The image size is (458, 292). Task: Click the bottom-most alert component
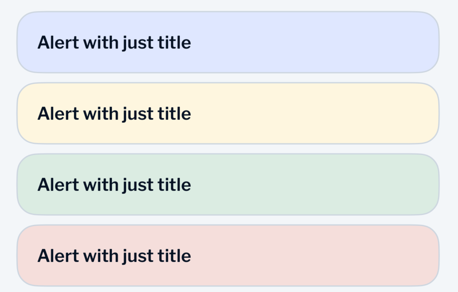coord(228,255)
